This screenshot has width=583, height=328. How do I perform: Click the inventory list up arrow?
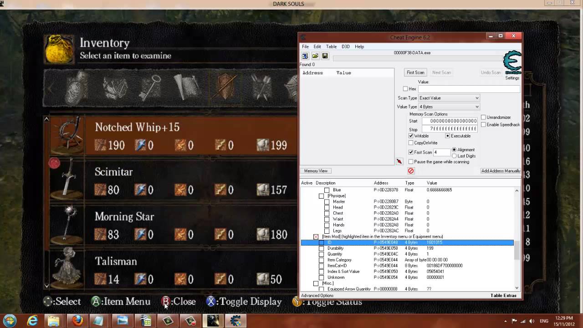pyautogui.click(x=46, y=119)
